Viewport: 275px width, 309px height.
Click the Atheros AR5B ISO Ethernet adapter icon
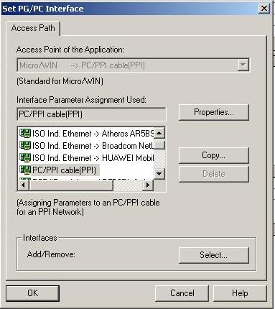pos(25,133)
